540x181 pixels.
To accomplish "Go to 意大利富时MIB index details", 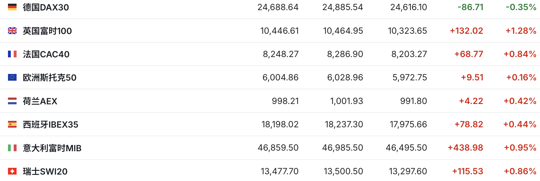I will [52, 148].
